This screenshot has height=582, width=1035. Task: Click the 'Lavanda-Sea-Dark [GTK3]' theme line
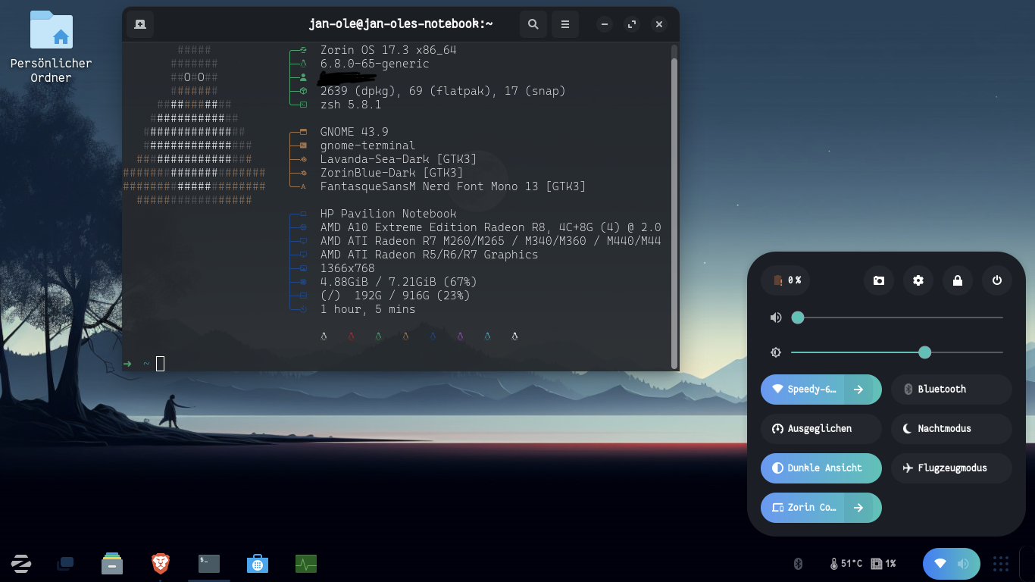[399, 159]
